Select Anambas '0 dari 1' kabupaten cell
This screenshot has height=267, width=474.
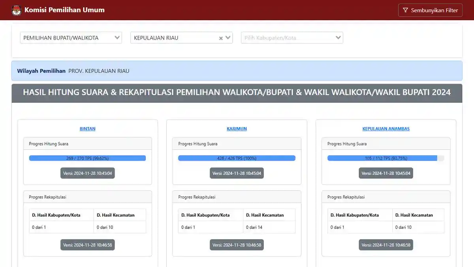(360, 227)
